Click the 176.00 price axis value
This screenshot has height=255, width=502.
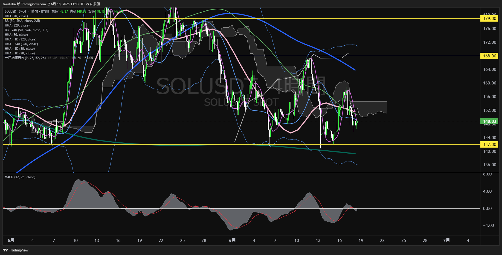[x=490, y=29]
